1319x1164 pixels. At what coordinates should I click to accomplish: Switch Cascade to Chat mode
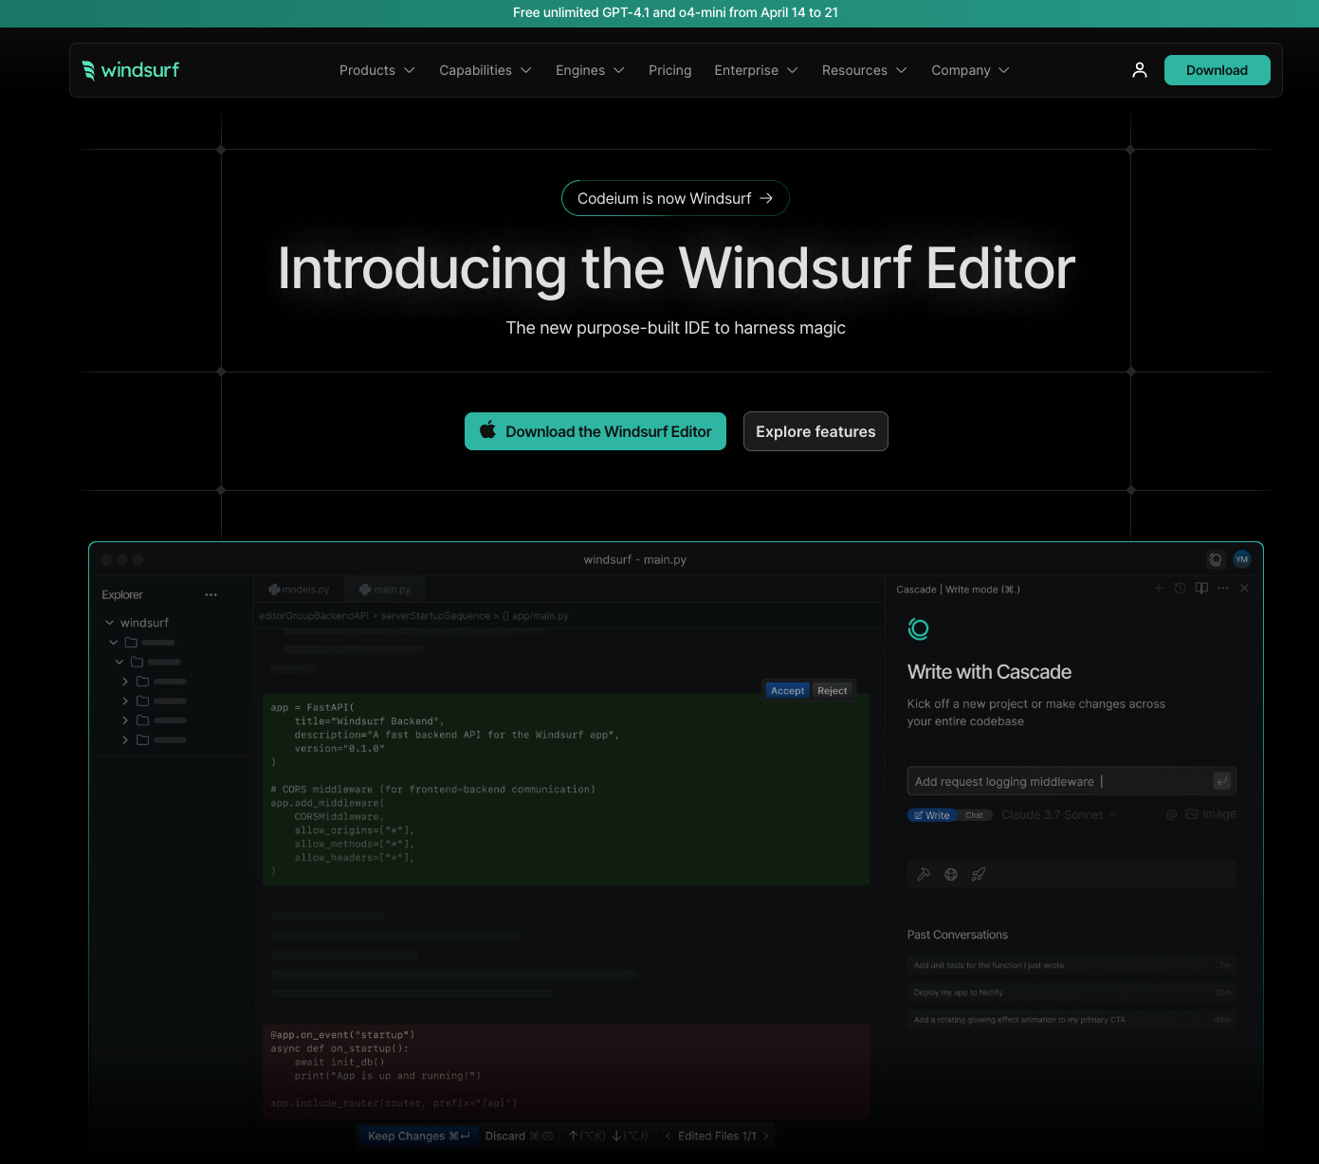point(974,815)
